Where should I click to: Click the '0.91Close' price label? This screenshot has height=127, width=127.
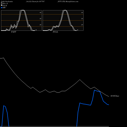coord(115,96)
